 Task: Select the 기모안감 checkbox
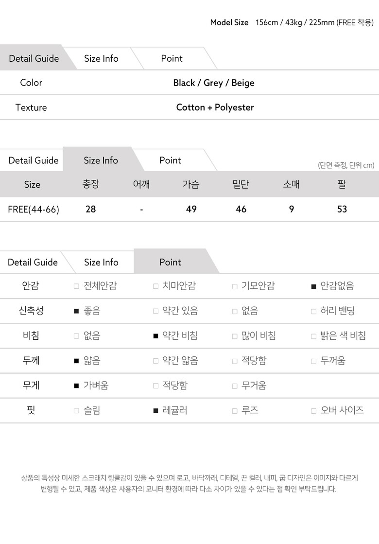[235, 286]
